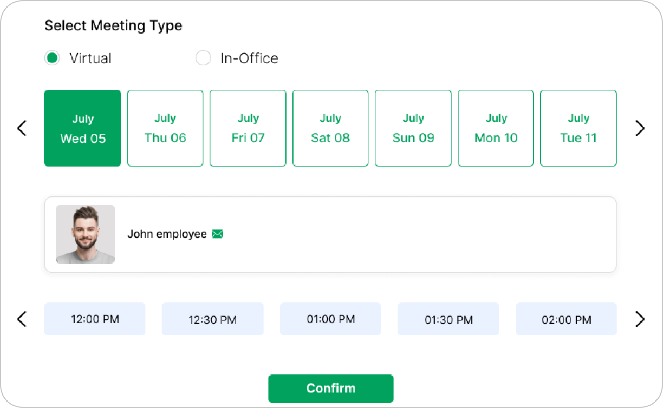
Task: Pick July Thu 06 date
Action: (x=165, y=128)
